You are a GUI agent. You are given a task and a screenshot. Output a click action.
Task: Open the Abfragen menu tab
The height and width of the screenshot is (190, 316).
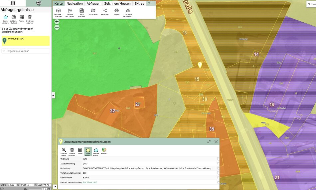(x=93, y=3)
